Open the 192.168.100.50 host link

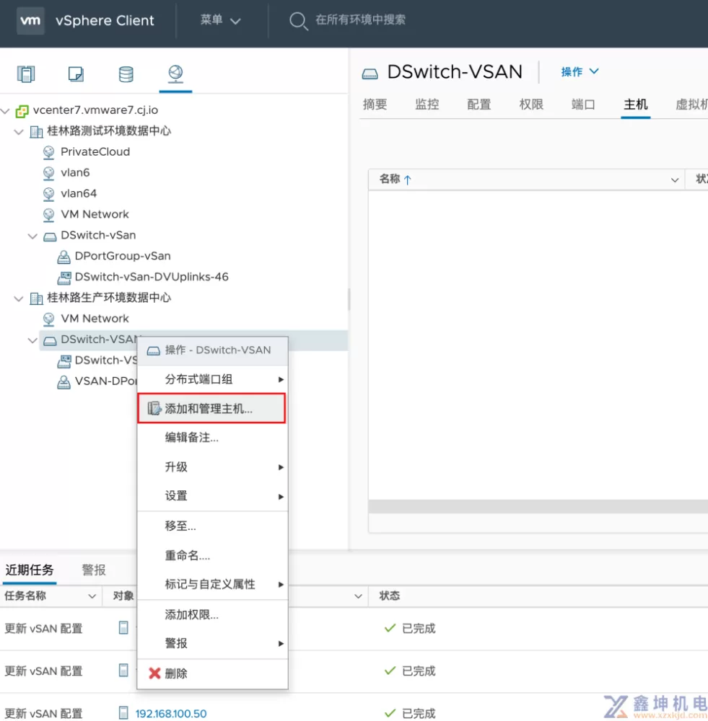(x=171, y=714)
